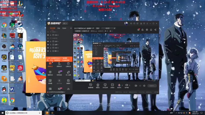
Task: Open the recording camera icon in bottom bar
Action: click(136, 86)
